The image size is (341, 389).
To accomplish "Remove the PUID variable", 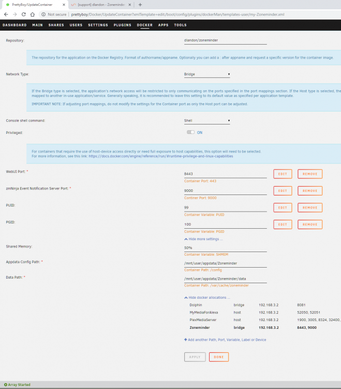I will 310,207.
